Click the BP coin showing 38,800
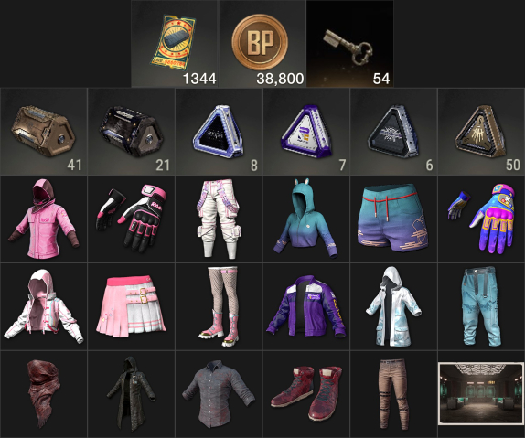The width and height of the screenshot is (525, 438). [x=262, y=44]
